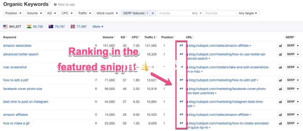The height and width of the screenshot is (131, 303).
Task: Open the Word count filter dropdown
Action: tap(107, 13)
